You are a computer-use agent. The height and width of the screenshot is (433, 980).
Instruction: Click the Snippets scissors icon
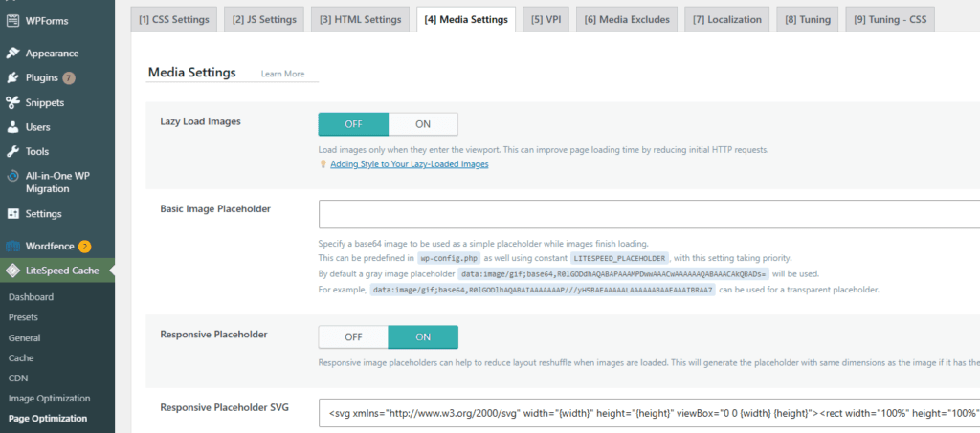pos(12,102)
